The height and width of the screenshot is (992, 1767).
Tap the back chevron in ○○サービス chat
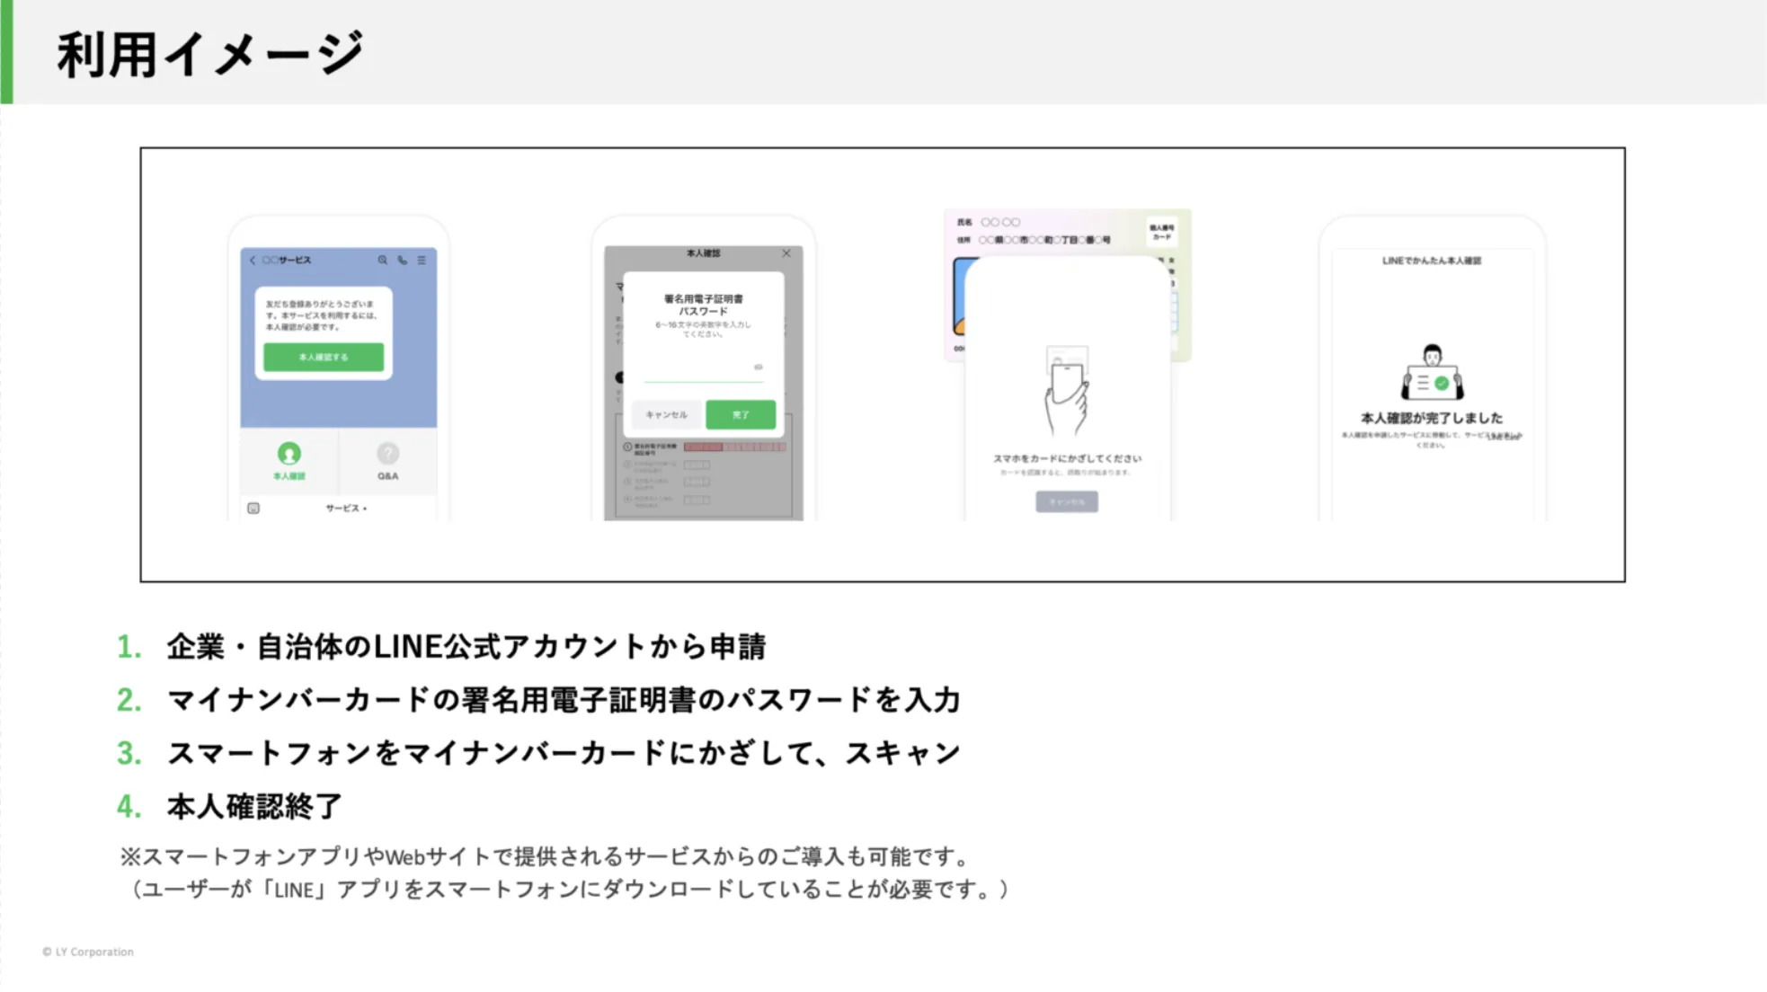[x=253, y=260]
